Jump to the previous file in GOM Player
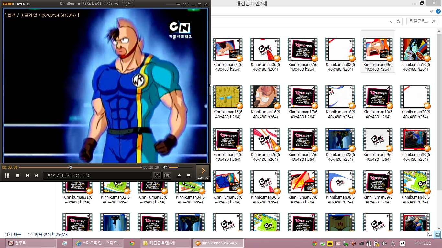The width and height of the screenshot is (442, 248). tap(28, 176)
